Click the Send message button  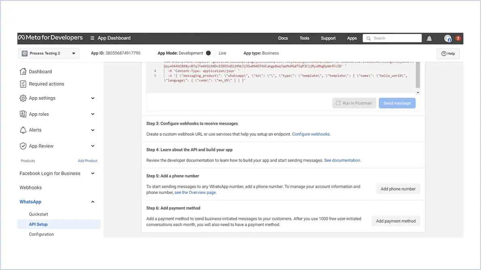(397, 103)
